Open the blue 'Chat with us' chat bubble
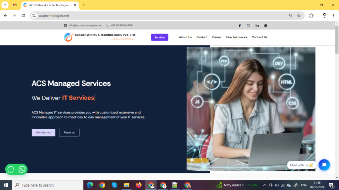Viewport: 339px width, 190px height. coord(324,165)
